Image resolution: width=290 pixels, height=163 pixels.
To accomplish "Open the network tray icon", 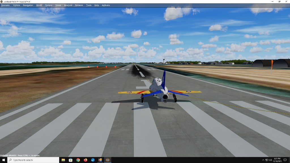I will (267, 160).
